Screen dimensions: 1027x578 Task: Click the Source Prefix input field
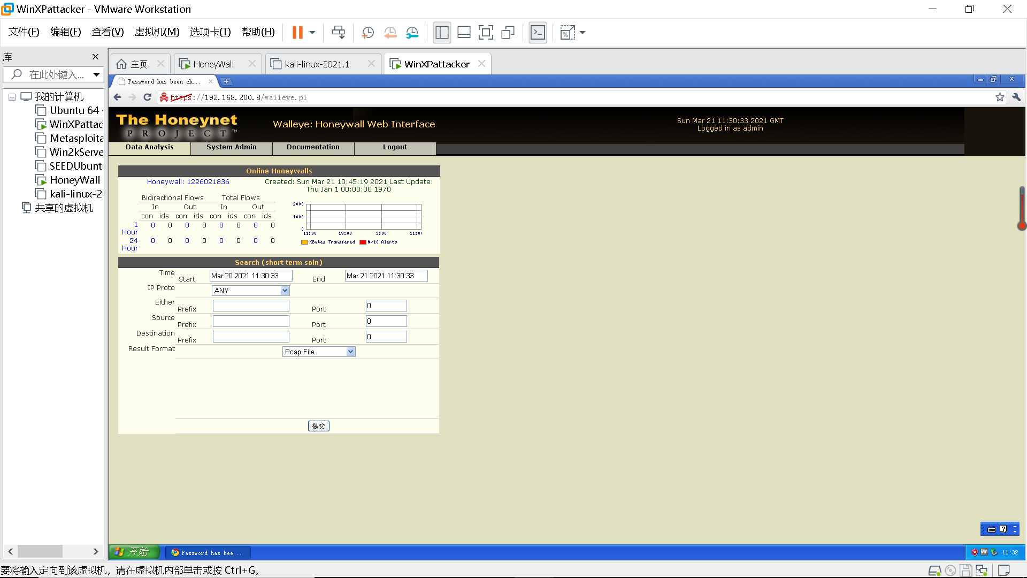(x=251, y=321)
